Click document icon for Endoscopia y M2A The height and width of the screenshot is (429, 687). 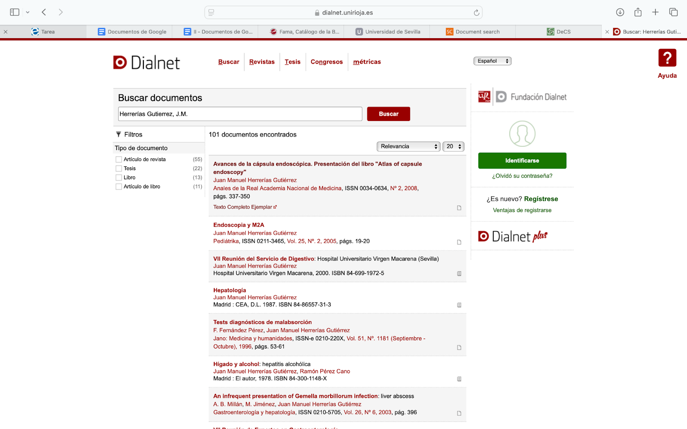tap(459, 242)
